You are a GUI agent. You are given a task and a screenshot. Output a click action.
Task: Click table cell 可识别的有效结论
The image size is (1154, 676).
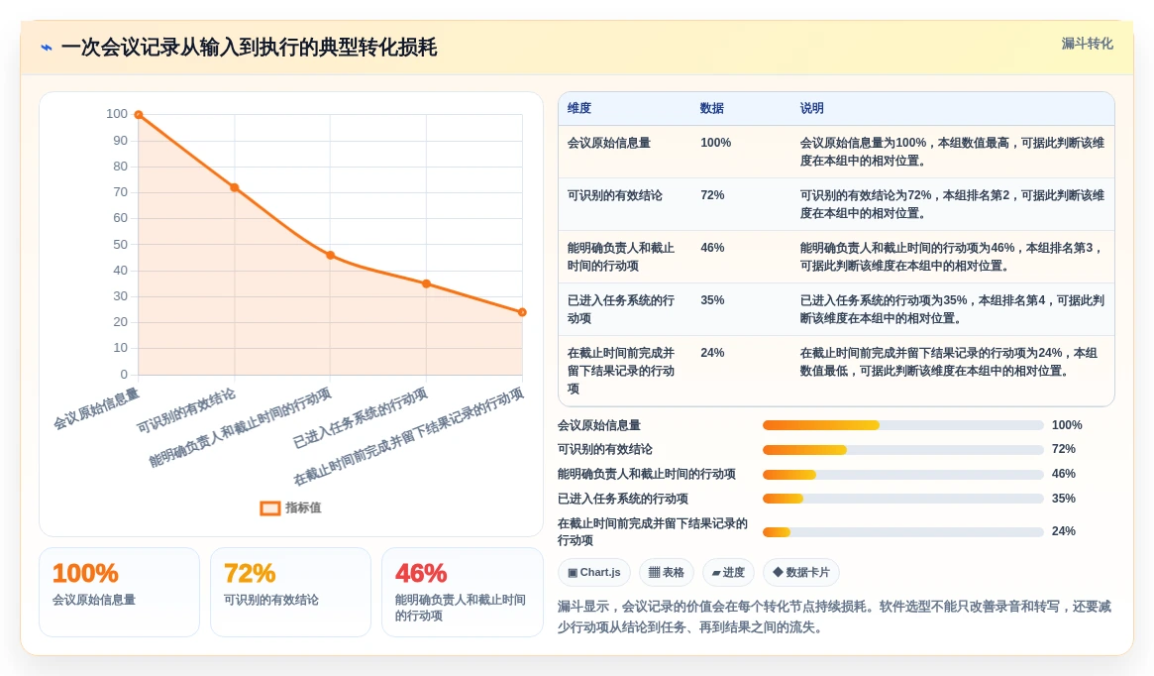pyautogui.click(x=614, y=195)
